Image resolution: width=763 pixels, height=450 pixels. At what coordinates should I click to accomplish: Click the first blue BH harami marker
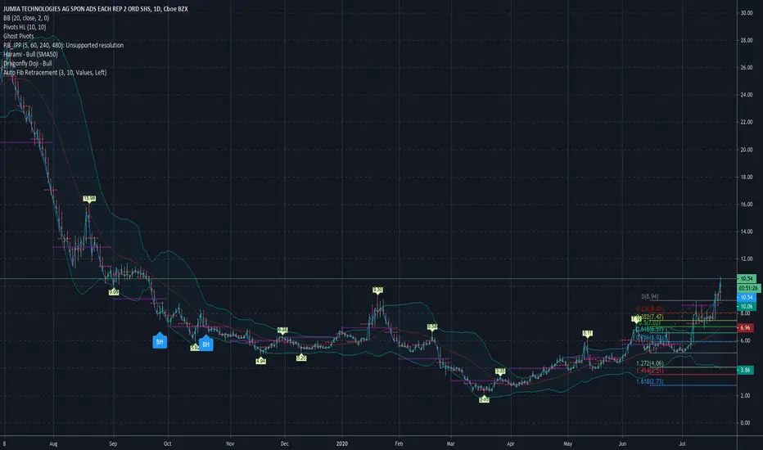coord(160,340)
